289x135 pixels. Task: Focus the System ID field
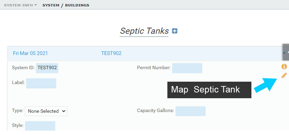click(47, 67)
